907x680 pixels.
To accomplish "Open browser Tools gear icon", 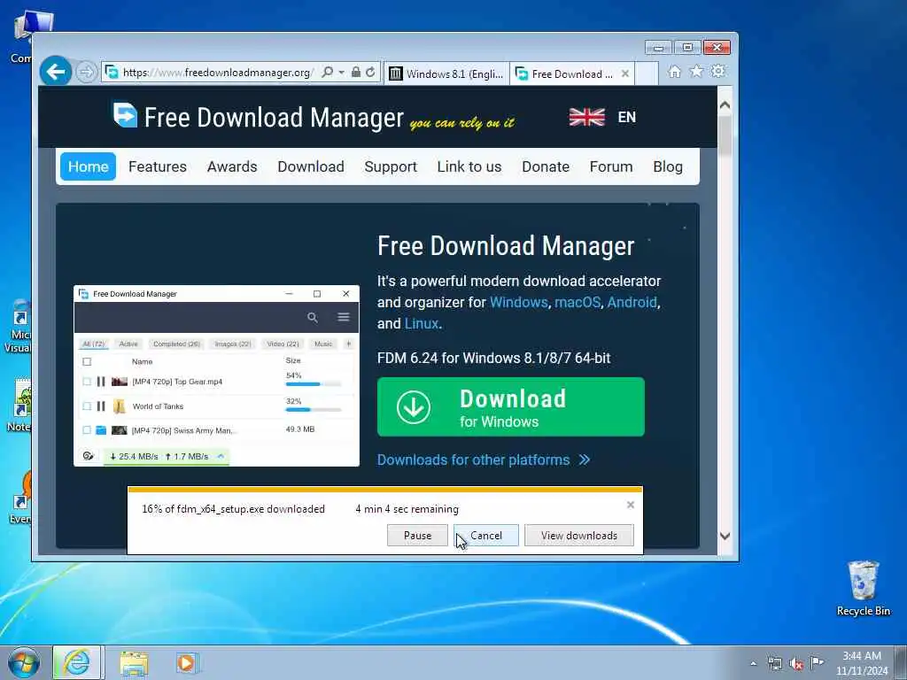I will coord(718,71).
